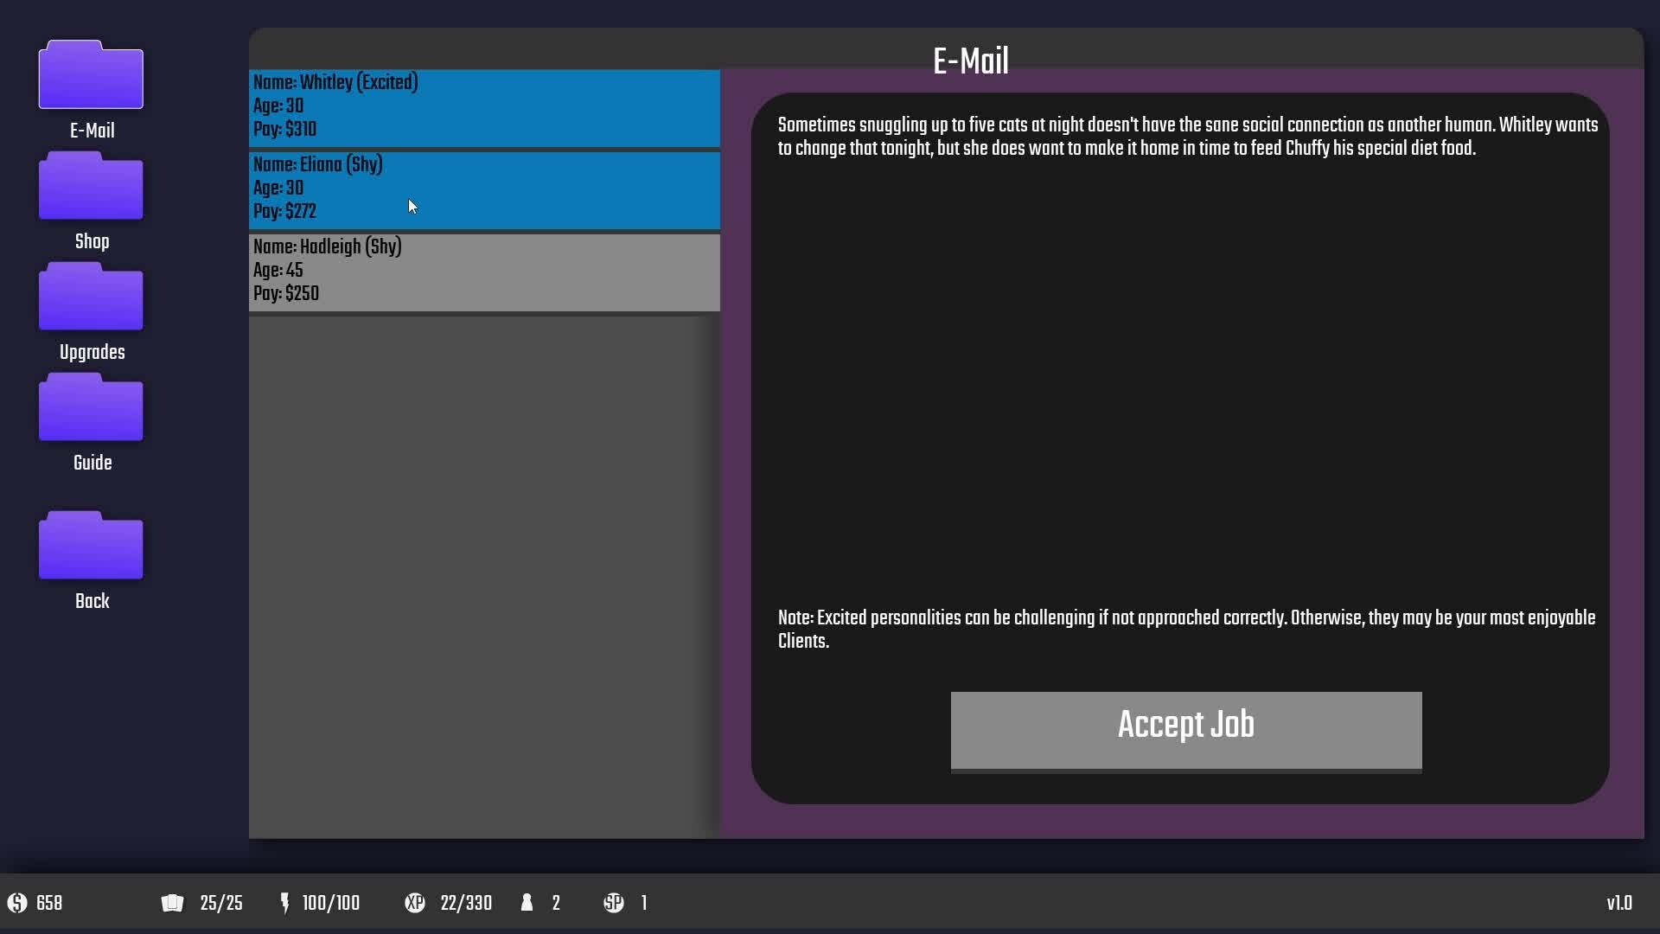The height and width of the screenshot is (934, 1660).
Task: Click the dollar money icon
Action: coord(17,903)
